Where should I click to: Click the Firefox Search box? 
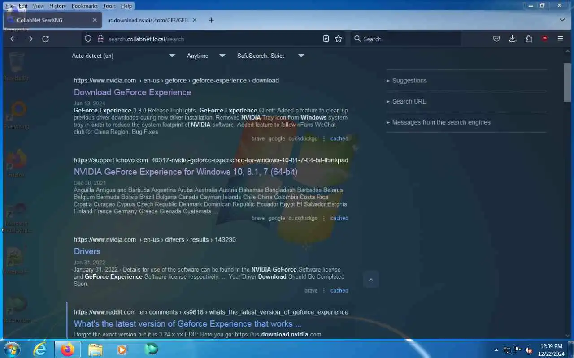click(x=406, y=39)
